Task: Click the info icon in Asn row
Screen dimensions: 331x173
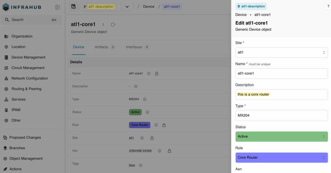Action: (x=159, y=151)
